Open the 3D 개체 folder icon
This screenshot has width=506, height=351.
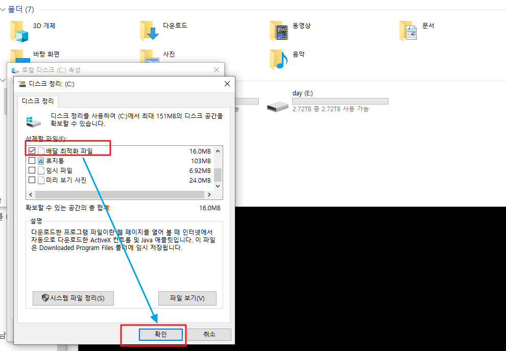19,31
